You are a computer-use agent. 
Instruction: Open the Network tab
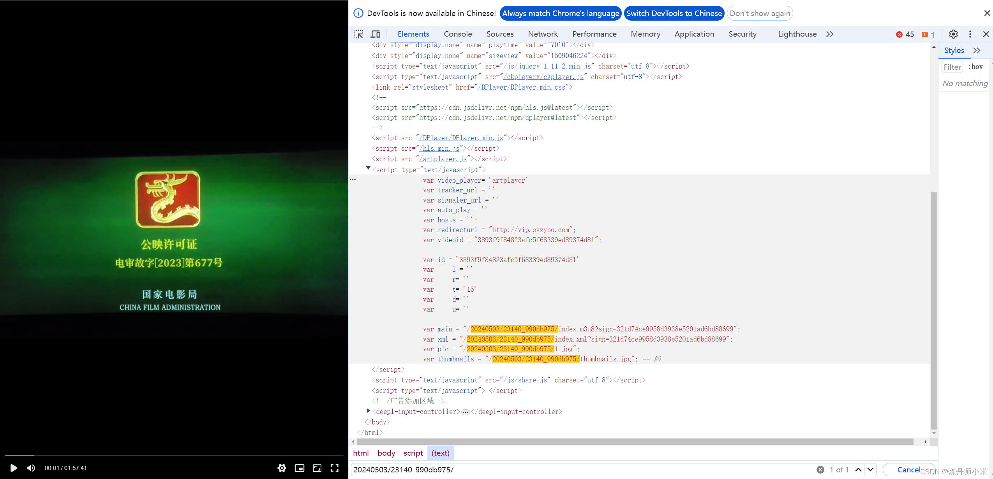point(543,34)
